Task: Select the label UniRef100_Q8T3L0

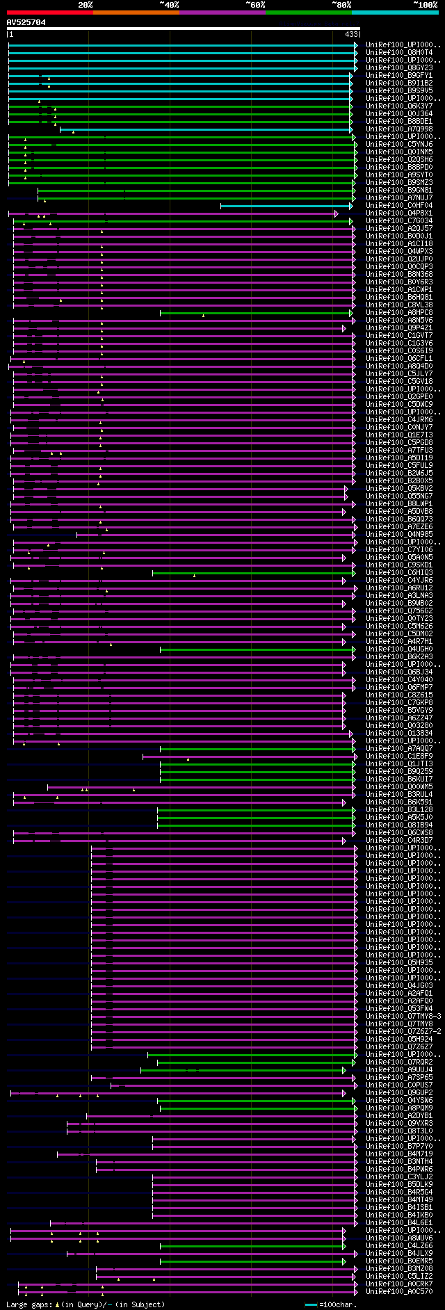Action: coord(399,1131)
